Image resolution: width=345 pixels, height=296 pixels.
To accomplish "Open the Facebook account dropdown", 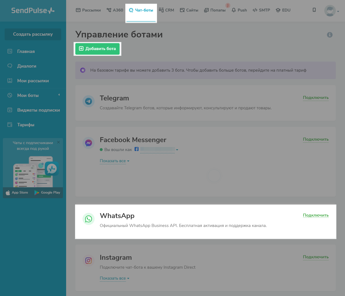I will [x=177, y=150].
